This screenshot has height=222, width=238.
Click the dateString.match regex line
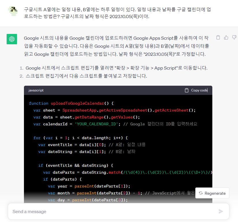[x=128, y=172]
